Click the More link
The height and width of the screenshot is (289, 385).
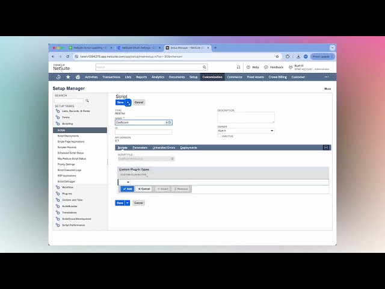327,89
